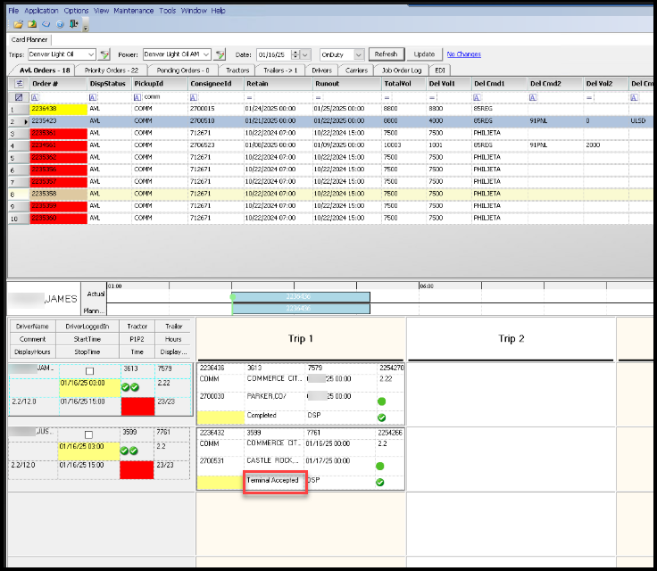Click the No Changes link
Viewport: 657px width, 571px height.
(463, 54)
